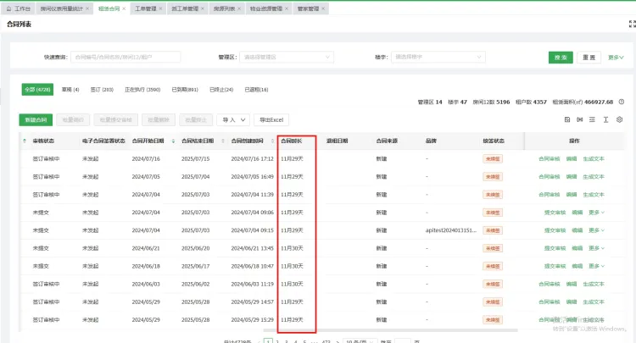The image size is (636, 343).
Task: Click the 续签状态 column header
Action: [494, 141]
